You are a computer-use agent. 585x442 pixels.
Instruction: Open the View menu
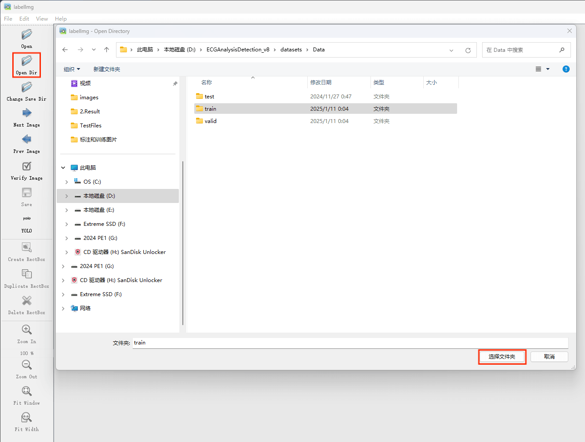tap(42, 18)
